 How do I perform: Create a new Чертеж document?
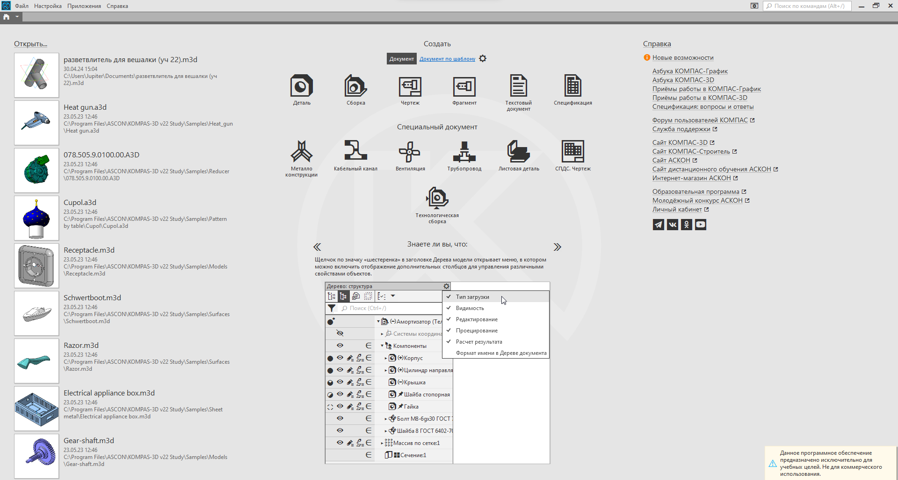tap(410, 90)
